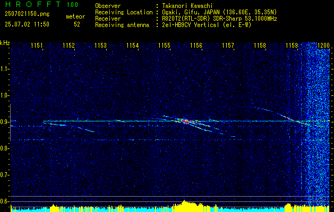Click the 1152 time axis marker
This screenshot has width=334, height=212.
click(x=69, y=45)
